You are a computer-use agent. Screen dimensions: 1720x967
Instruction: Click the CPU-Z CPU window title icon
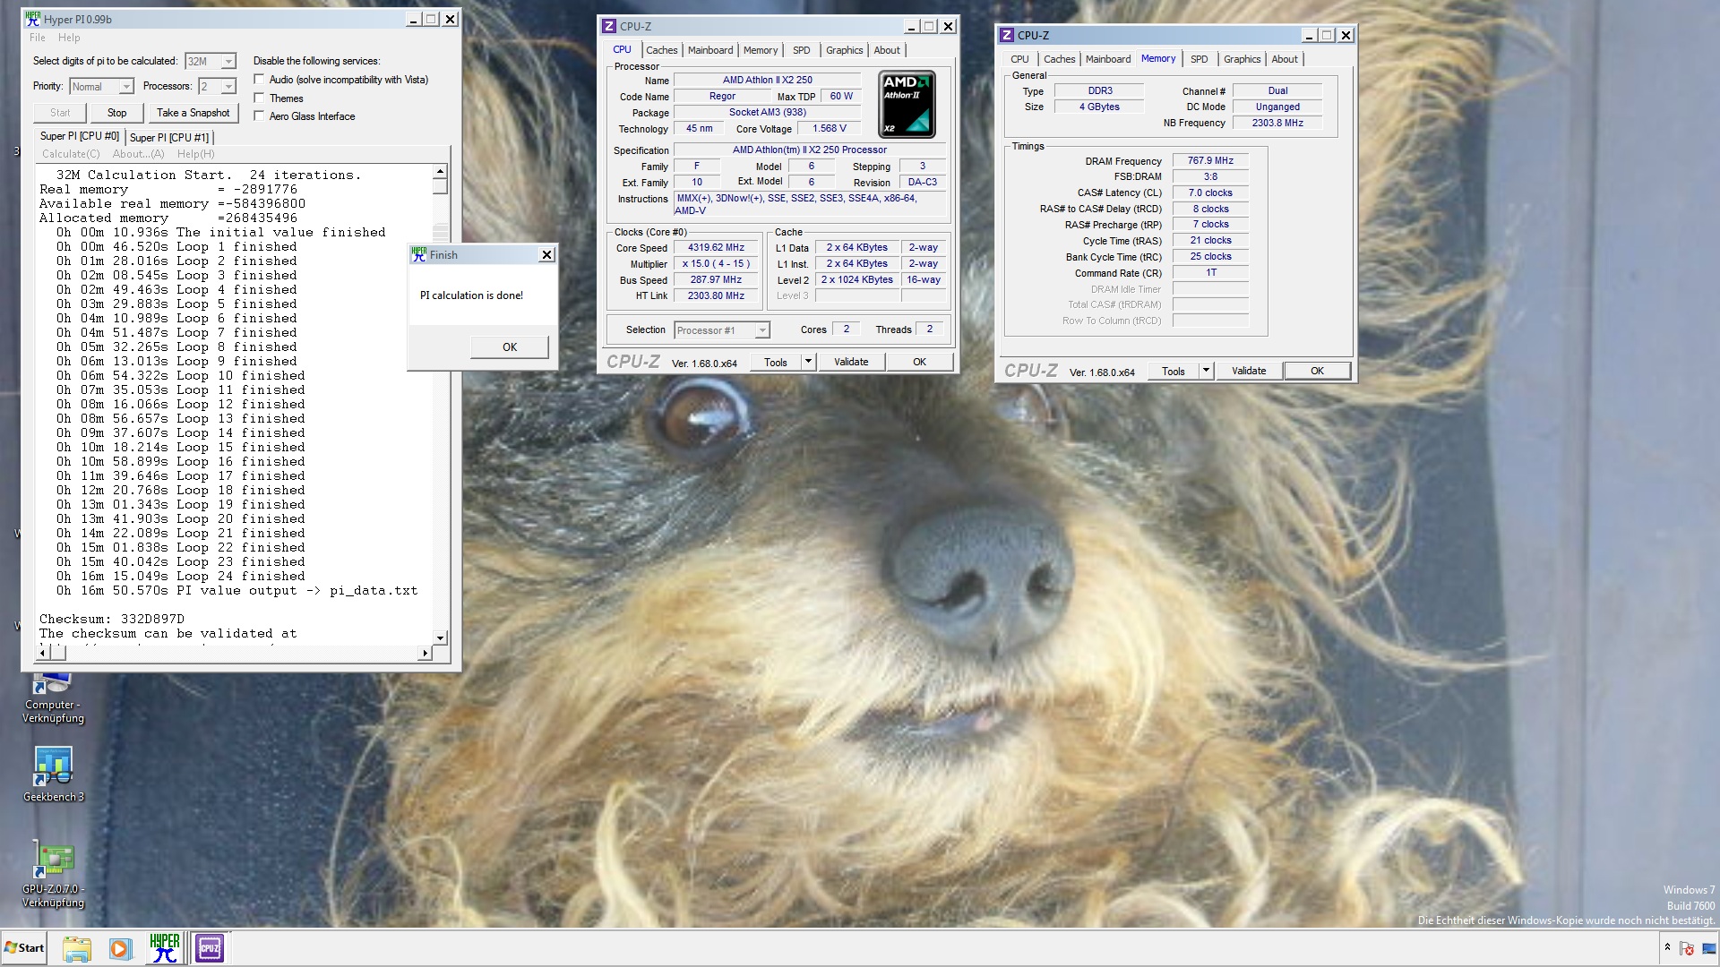609,26
